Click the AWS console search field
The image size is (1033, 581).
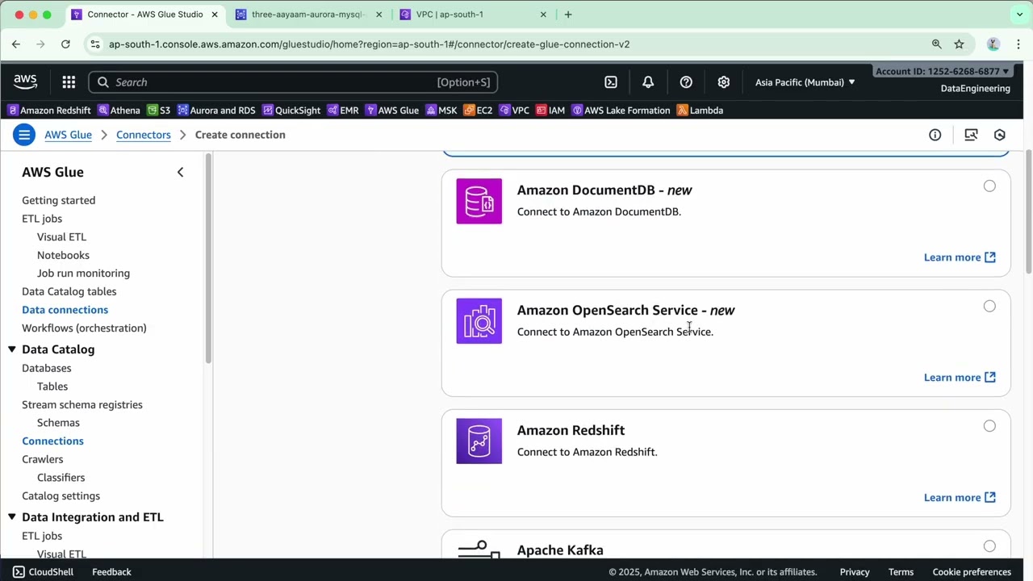tap(293, 82)
